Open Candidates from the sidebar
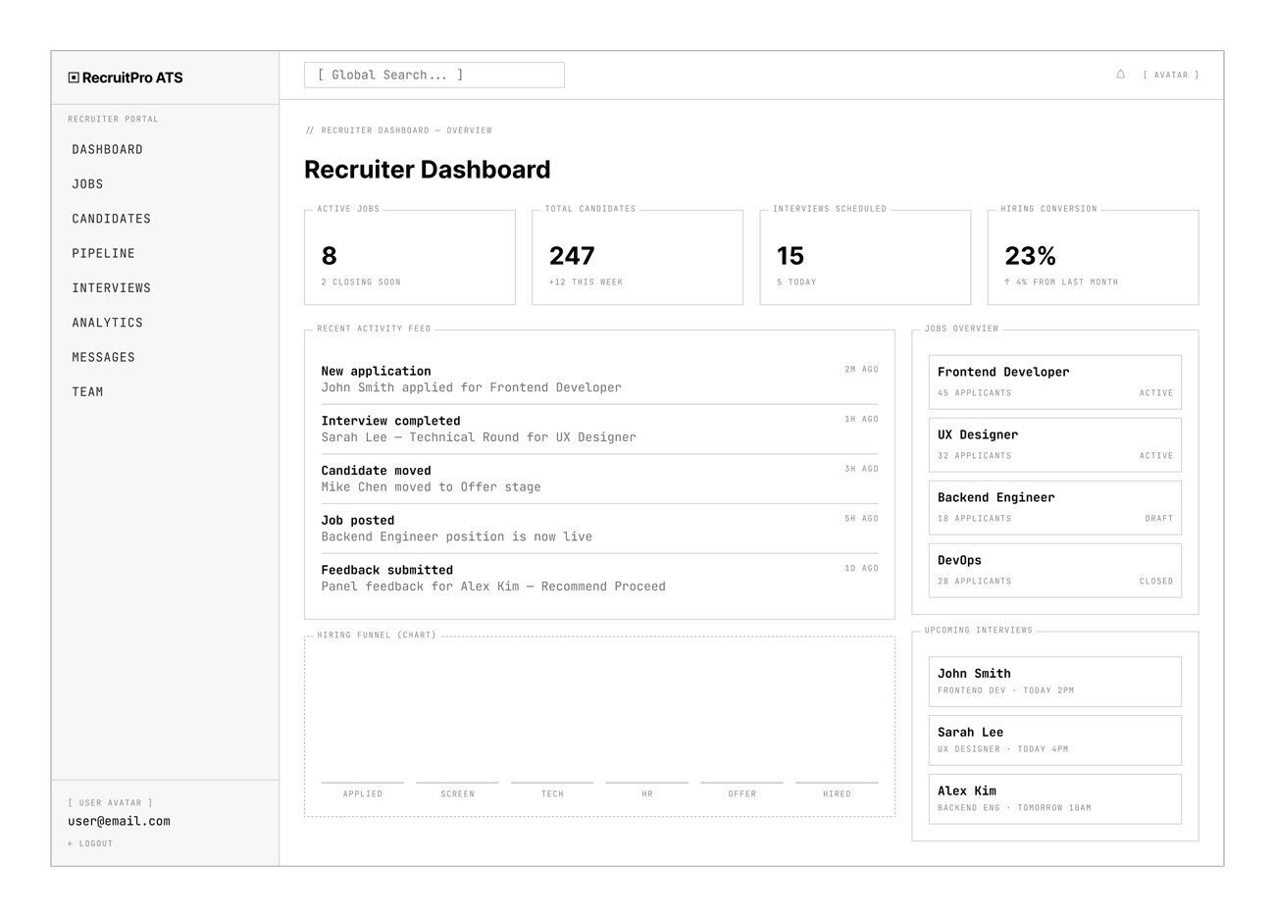The image size is (1275, 916). pos(111,219)
